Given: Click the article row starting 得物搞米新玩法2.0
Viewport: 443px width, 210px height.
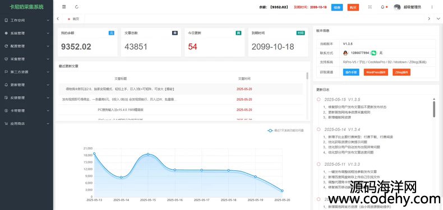Looking at the screenshot, I should [181, 89].
